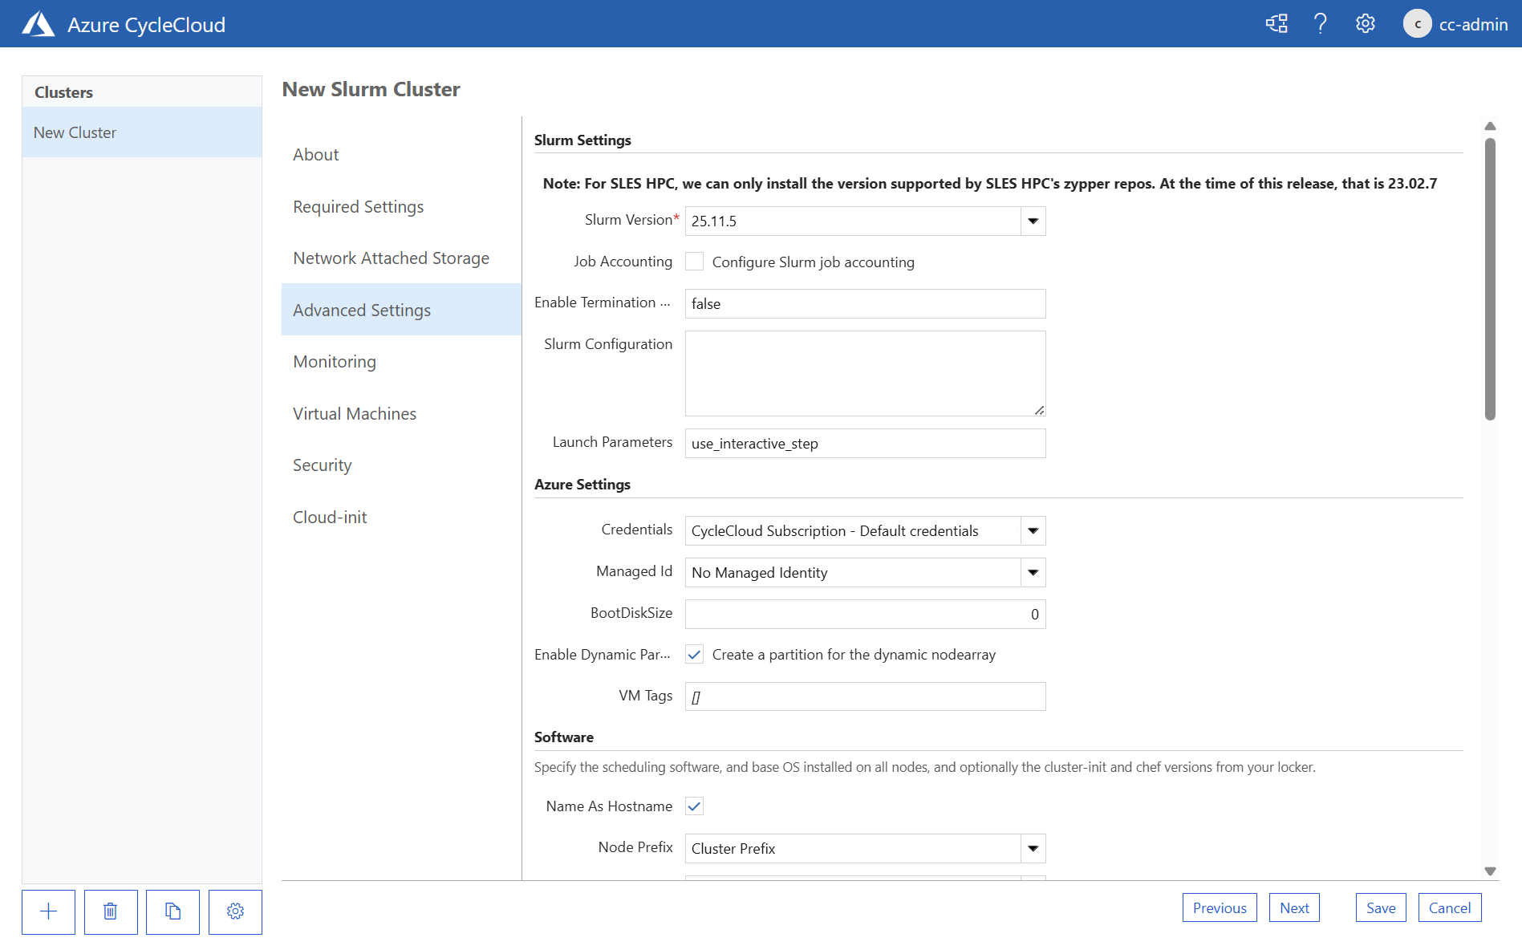Expand the Node Prefix dropdown
Viewport: 1522px width, 946px height.
click(x=1033, y=849)
